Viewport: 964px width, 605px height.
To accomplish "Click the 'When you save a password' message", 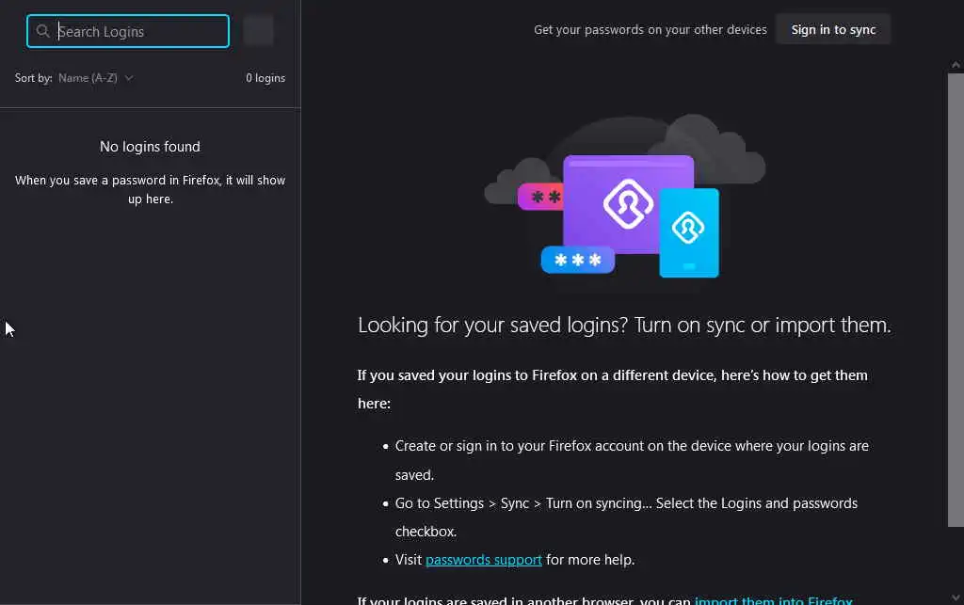I will 150,189.
